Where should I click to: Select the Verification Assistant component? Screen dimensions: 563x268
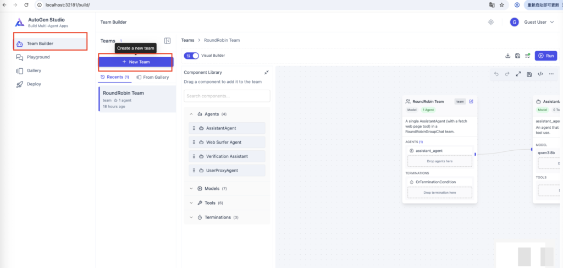pos(227,156)
